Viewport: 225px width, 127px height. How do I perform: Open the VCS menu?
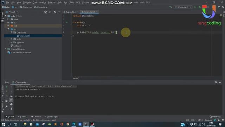[x=78, y=2]
